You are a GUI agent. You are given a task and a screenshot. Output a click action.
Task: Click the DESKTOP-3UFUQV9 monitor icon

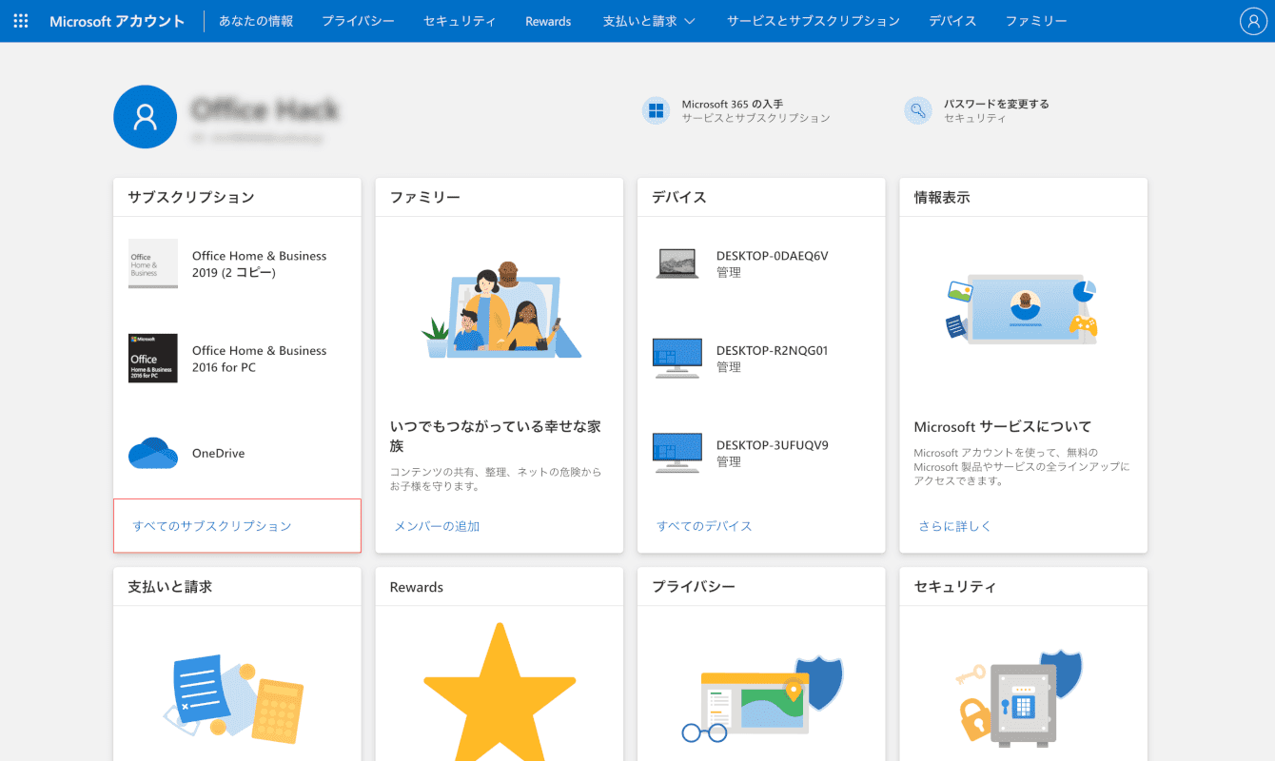click(x=677, y=453)
